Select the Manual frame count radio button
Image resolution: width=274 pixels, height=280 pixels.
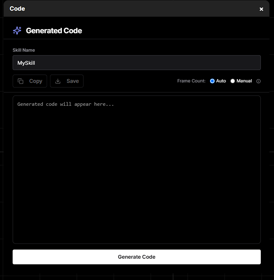[233, 81]
